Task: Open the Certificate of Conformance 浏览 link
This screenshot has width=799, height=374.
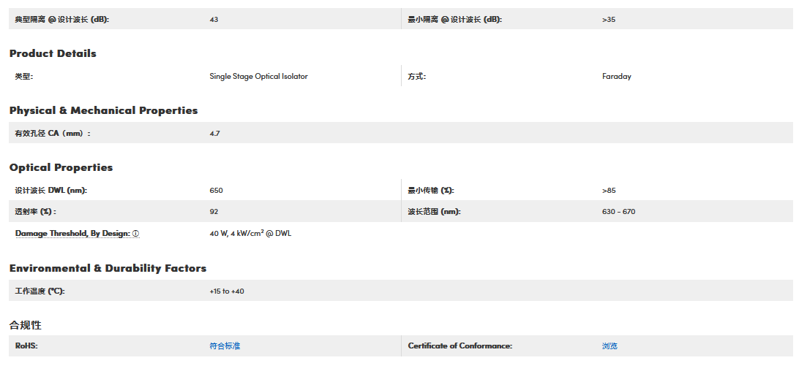Action: coord(609,346)
